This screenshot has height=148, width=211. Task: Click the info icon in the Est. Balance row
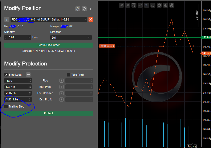pyautogui.click(x=61, y=93)
